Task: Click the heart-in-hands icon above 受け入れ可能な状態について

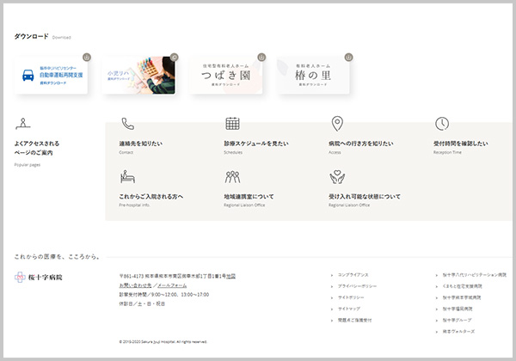Action: [337, 177]
